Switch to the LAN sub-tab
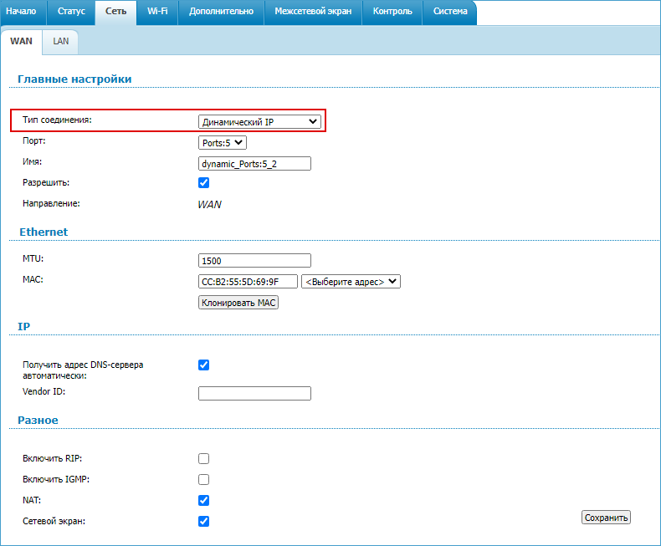 coord(61,41)
